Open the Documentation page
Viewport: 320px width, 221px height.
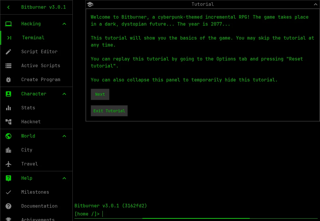(x=36, y=206)
